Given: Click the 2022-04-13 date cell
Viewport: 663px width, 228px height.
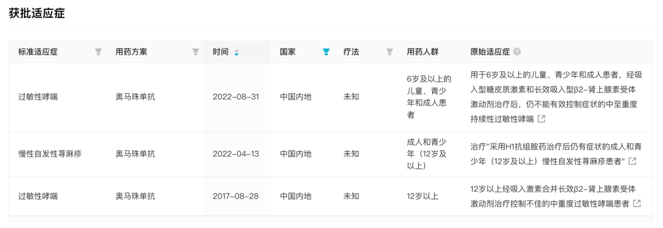Looking at the screenshot, I should (236, 154).
